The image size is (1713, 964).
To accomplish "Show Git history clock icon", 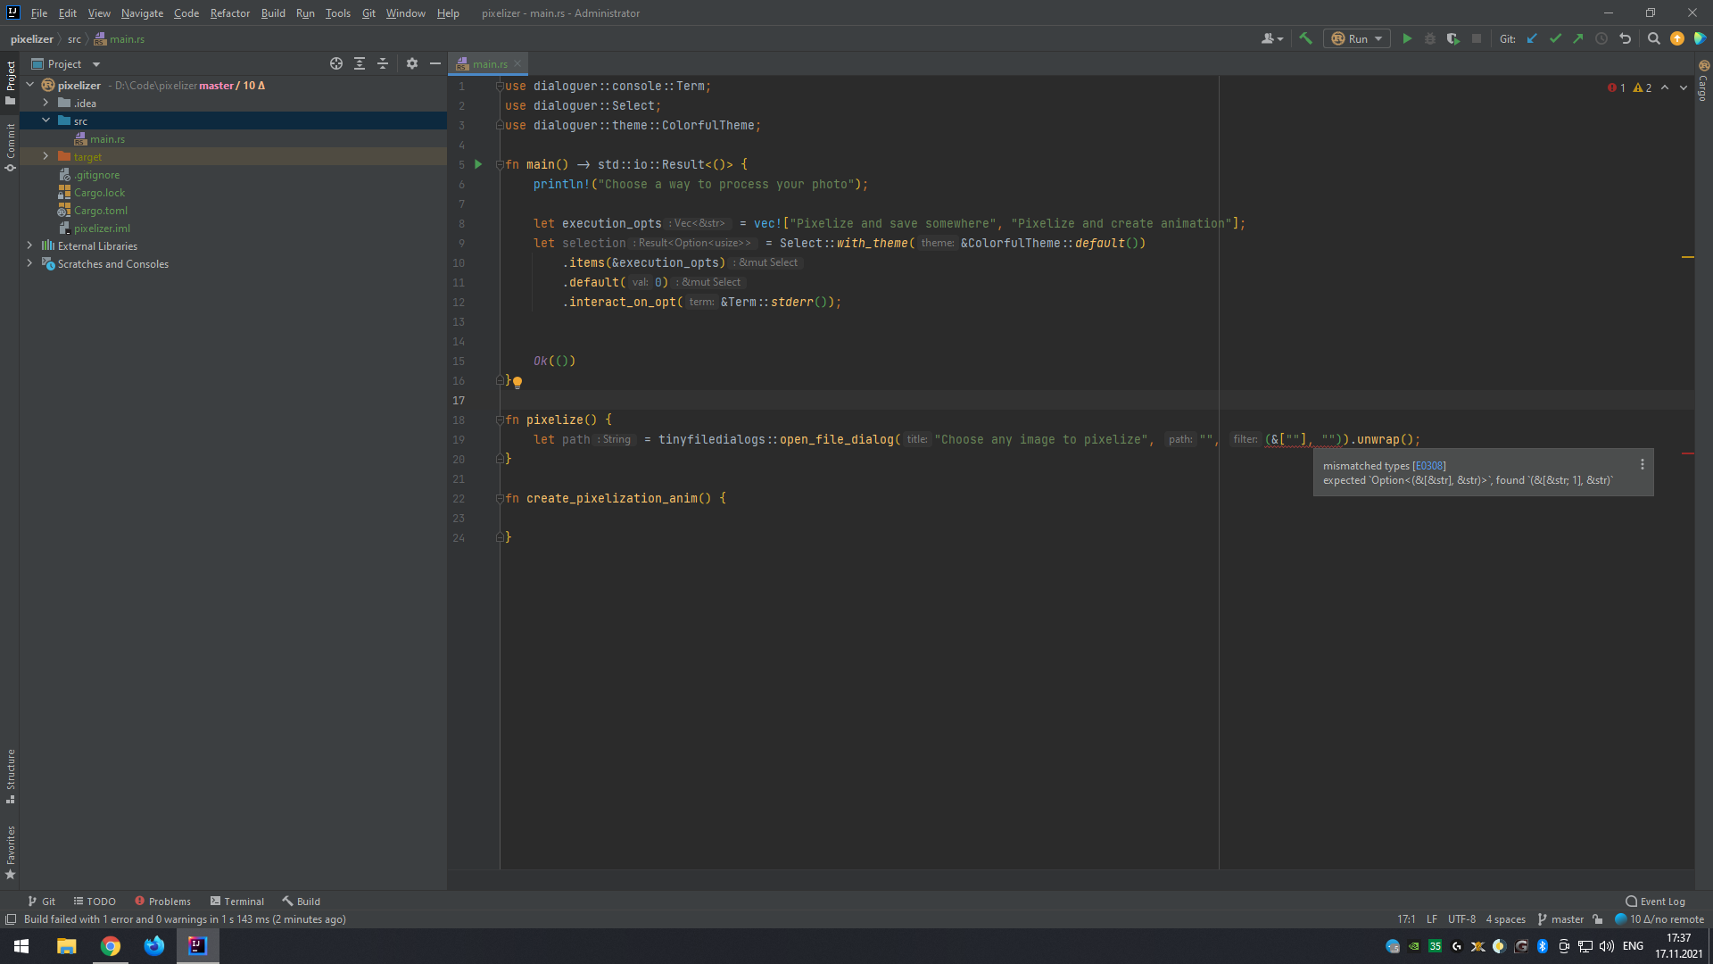I will (1601, 38).
